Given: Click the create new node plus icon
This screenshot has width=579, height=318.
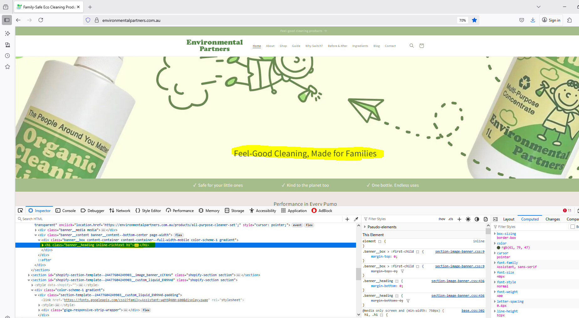Looking at the screenshot, I should point(347,219).
